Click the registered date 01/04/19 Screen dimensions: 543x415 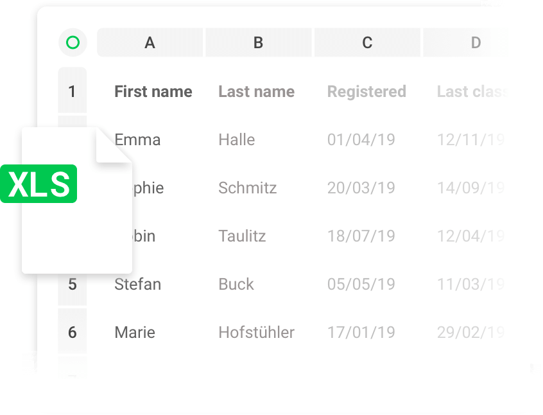tap(361, 139)
